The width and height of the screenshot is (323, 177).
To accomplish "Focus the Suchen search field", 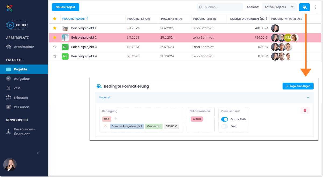I will pyautogui.click(x=220, y=7).
